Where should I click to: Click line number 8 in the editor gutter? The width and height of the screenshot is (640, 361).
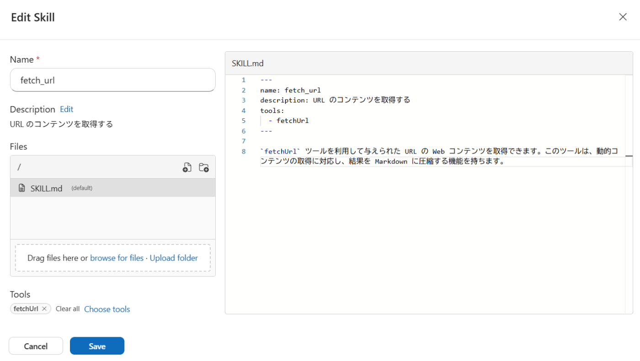[x=244, y=151]
